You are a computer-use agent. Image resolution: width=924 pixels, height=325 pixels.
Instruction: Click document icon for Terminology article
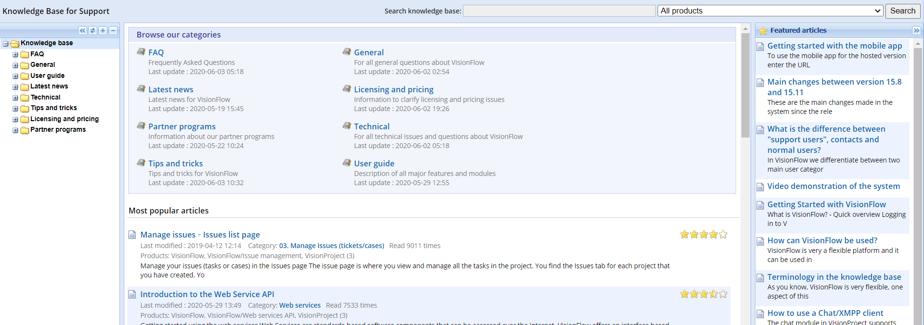(760, 277)
